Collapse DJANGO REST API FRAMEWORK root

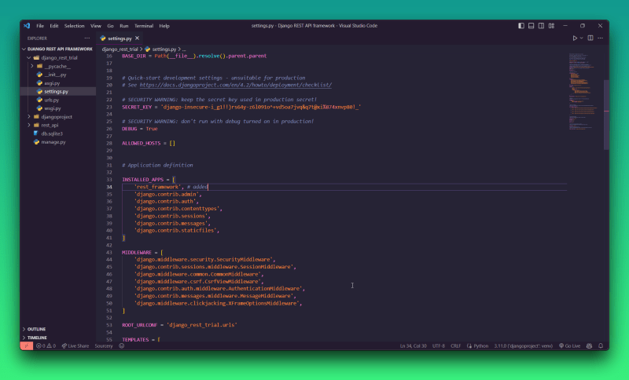coord(57,49)
